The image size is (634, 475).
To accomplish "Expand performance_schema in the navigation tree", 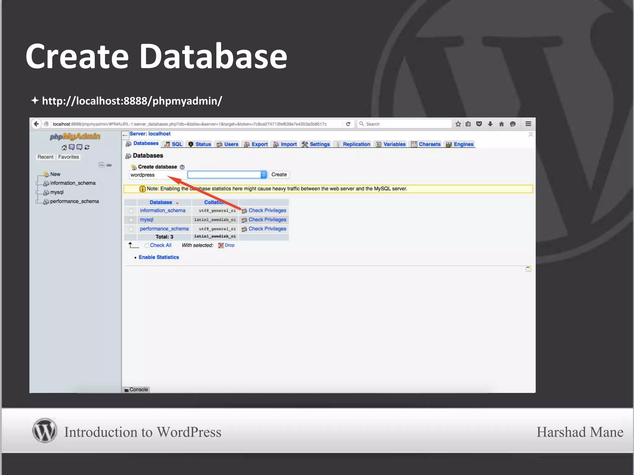I will click(x=37, y=202).
